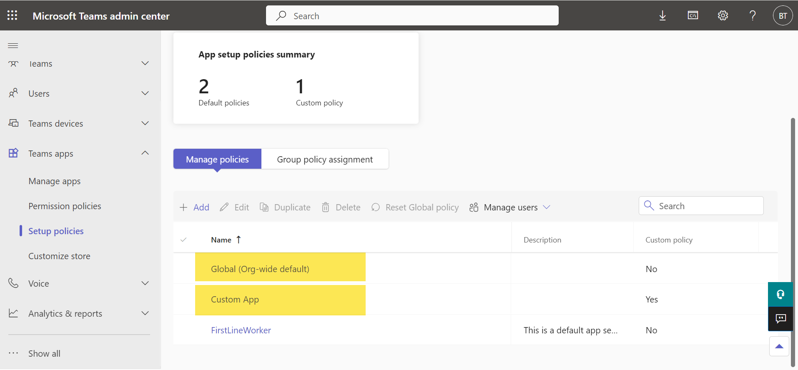Click FirstLineWorker description 'This is a default app se...'
The height and width of the screenshot is (370, 798).
click(x=571, y=330)
